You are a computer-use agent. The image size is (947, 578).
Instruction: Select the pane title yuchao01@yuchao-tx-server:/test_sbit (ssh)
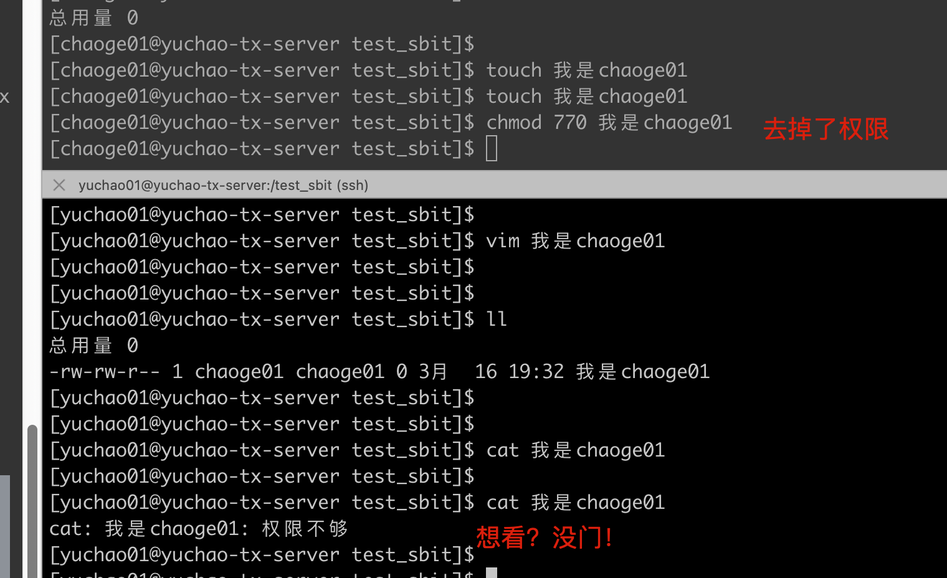pyautogui.click(x=223, y=185)
